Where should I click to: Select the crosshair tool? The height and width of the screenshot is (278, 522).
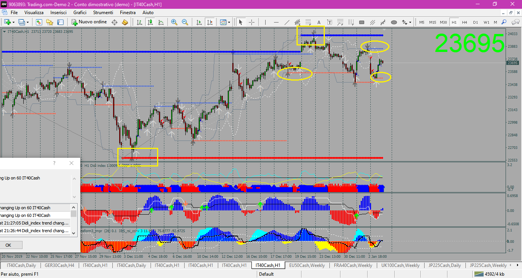click(x=251, y=22)
